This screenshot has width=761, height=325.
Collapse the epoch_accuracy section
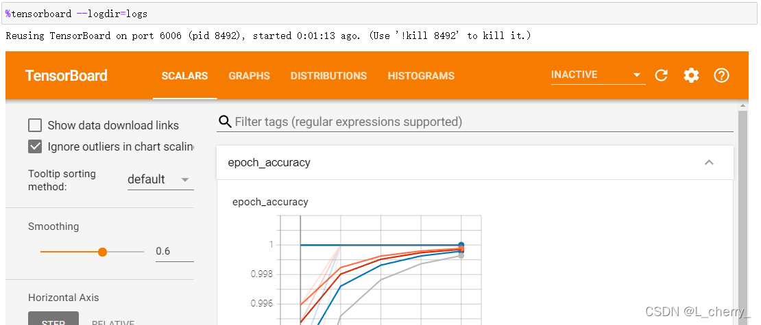pos(709,162)
